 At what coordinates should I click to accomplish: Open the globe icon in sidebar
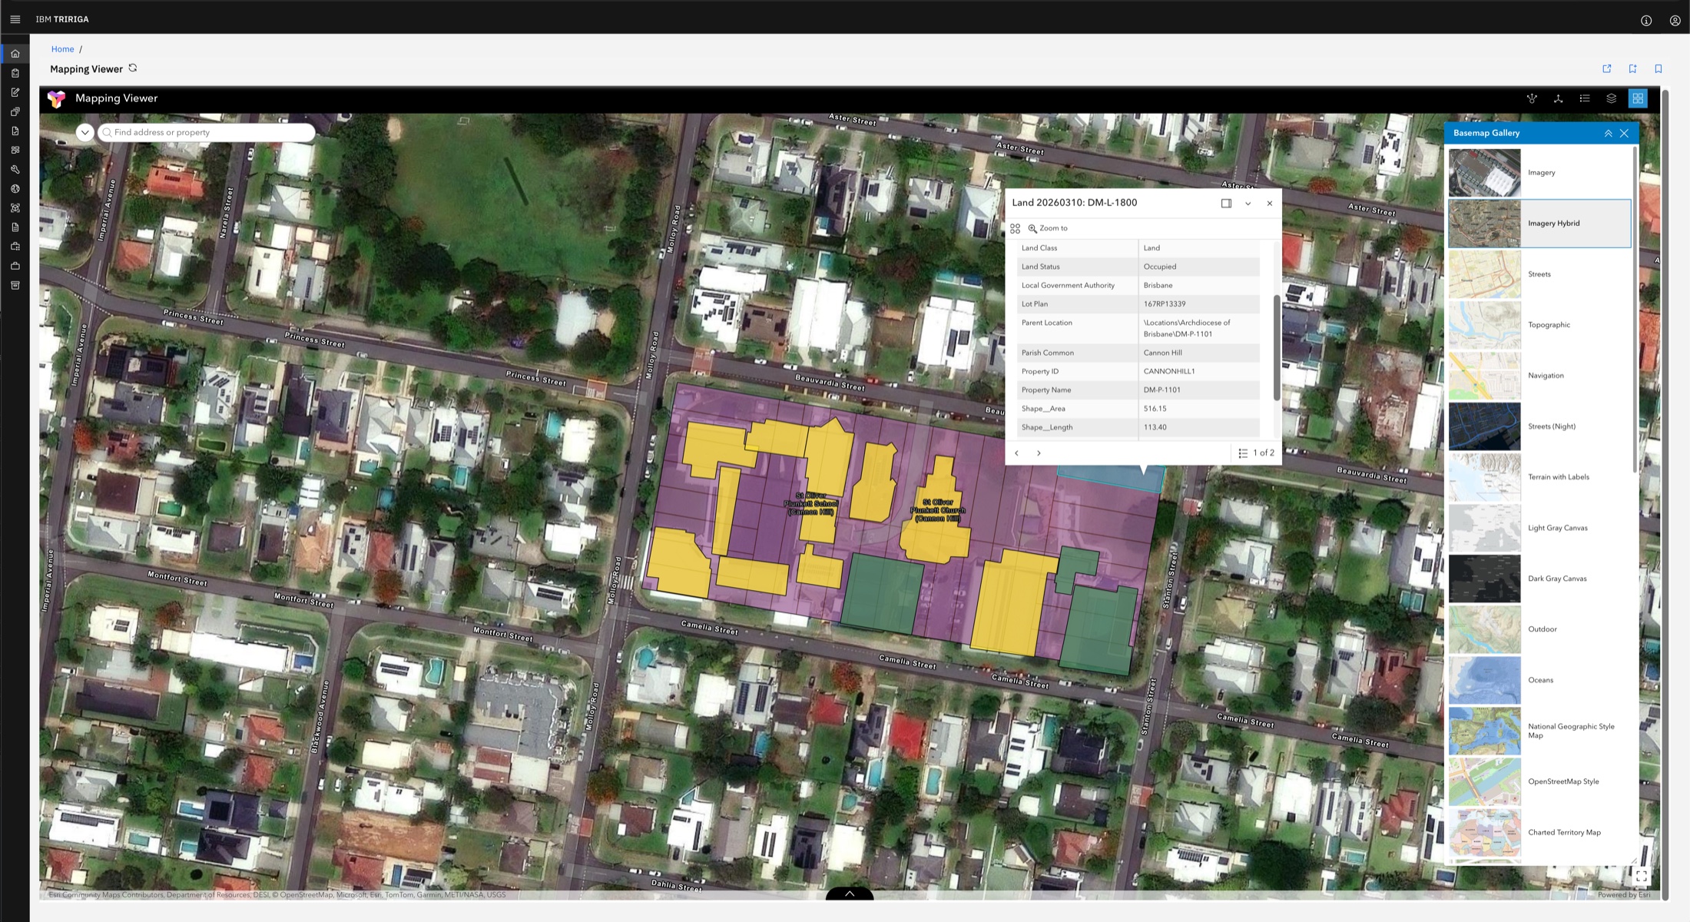15,188
